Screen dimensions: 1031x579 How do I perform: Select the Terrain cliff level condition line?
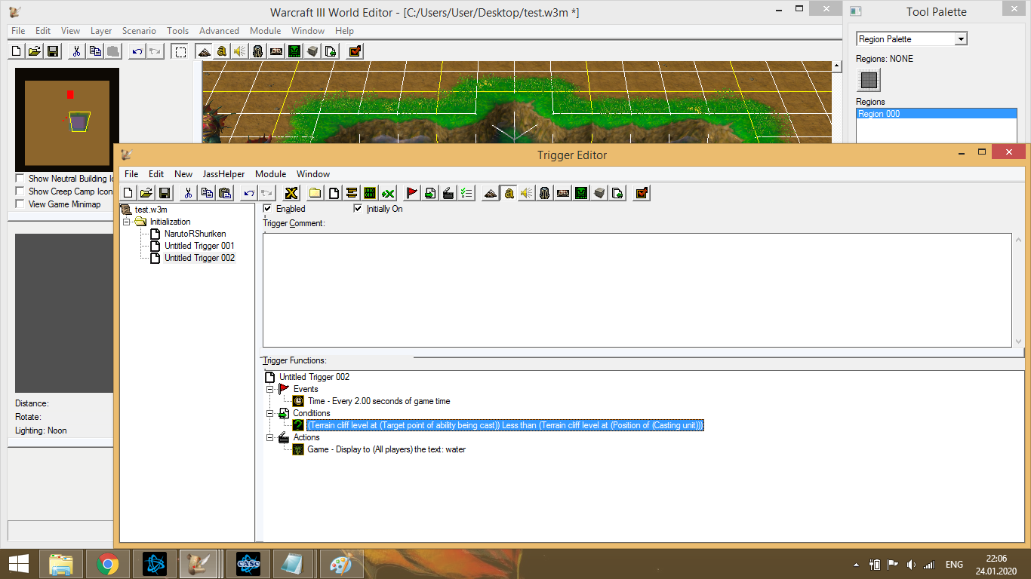pyautogui.click(x=505, y=425)
